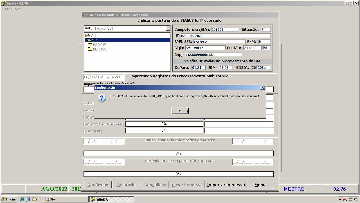Open Internet Explorer from quick launch

[x=22, y=199]
